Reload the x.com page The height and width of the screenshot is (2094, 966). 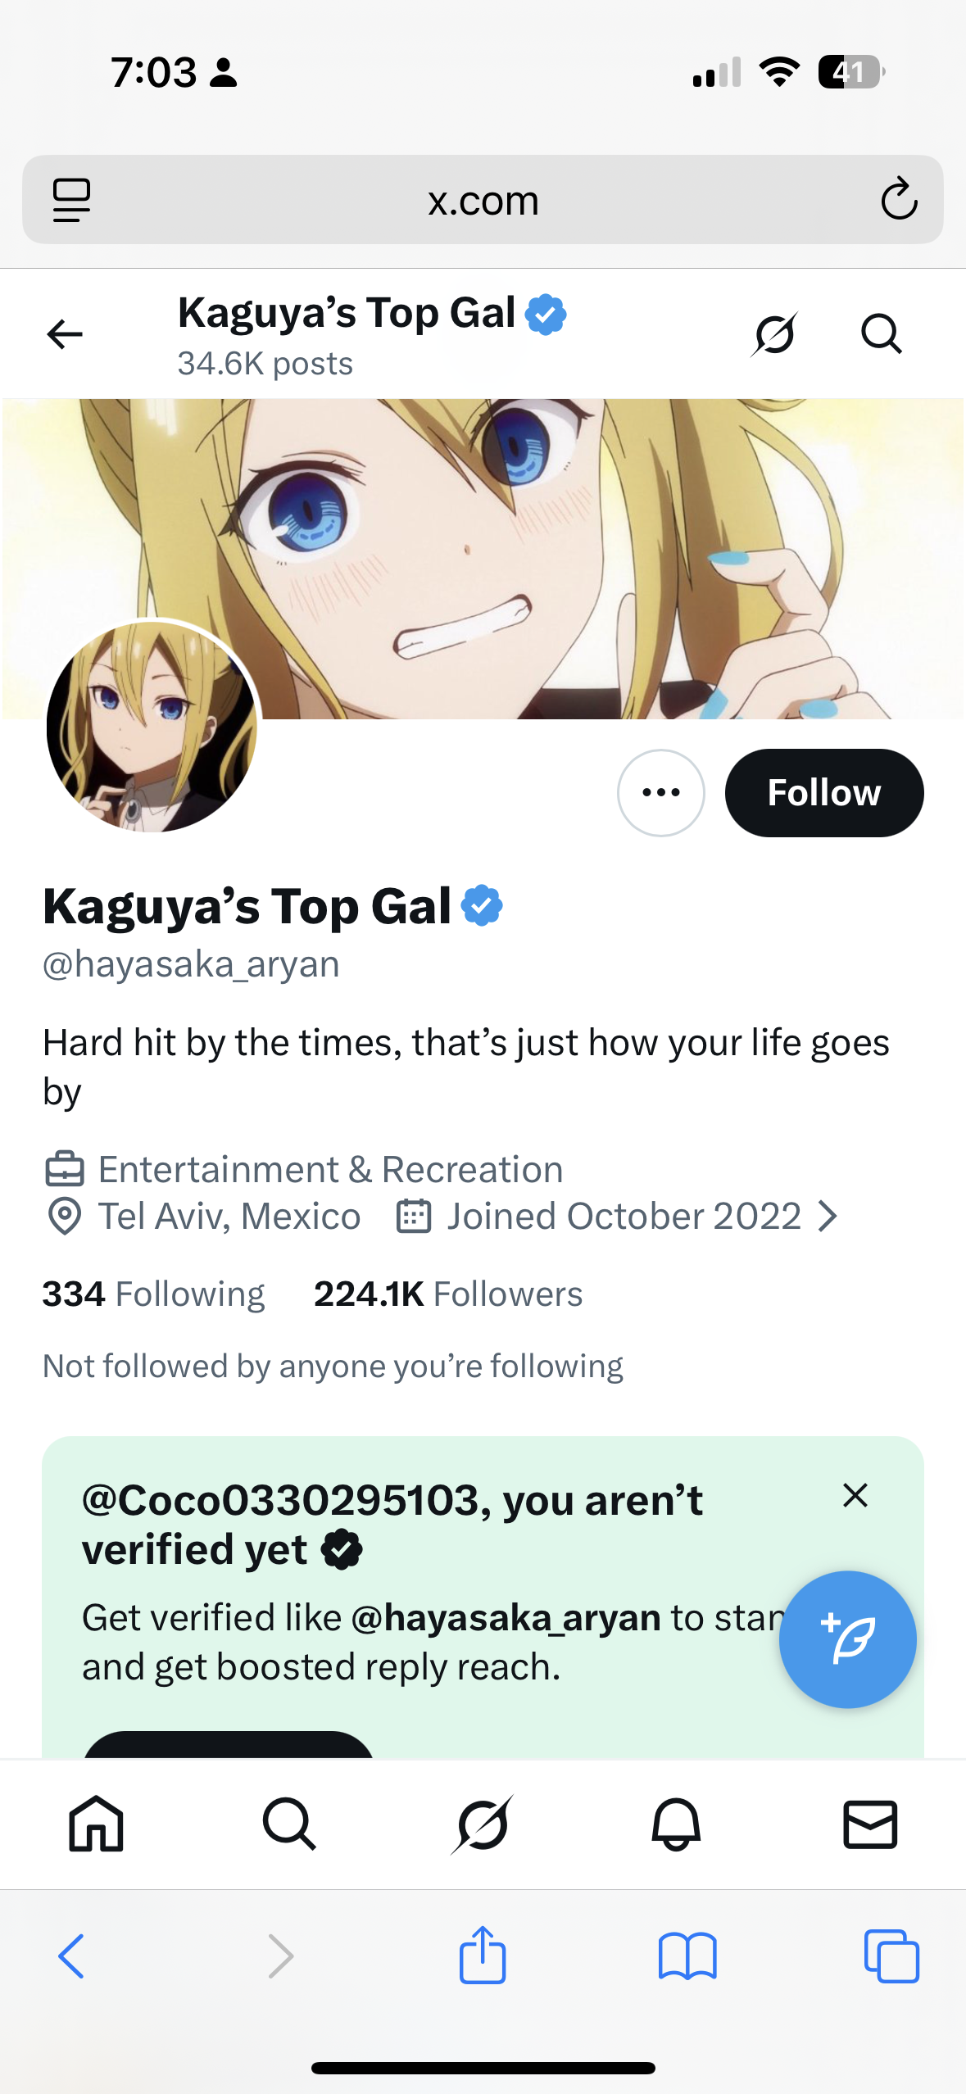pyautogui.click(x=899, y=199)
